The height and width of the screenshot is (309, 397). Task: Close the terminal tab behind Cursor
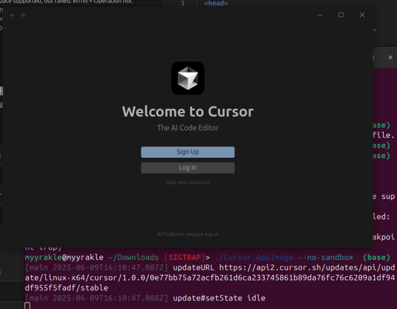click(x=391, y=58)
